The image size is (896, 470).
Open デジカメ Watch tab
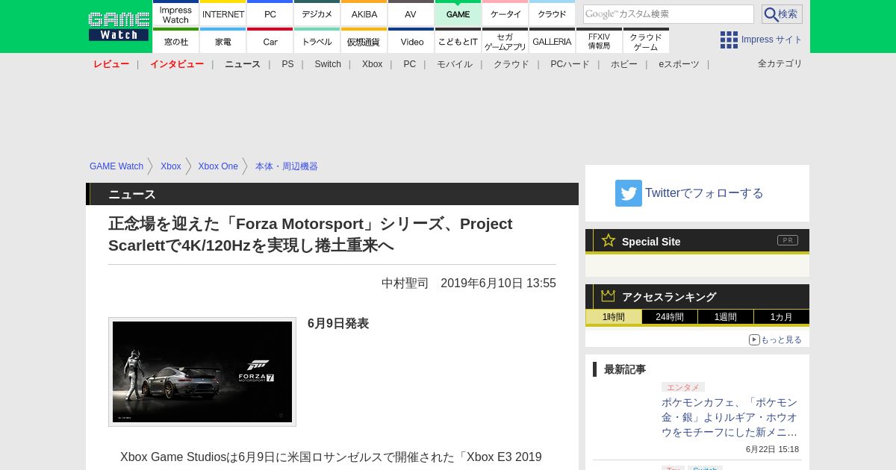[x=317, y=13]
